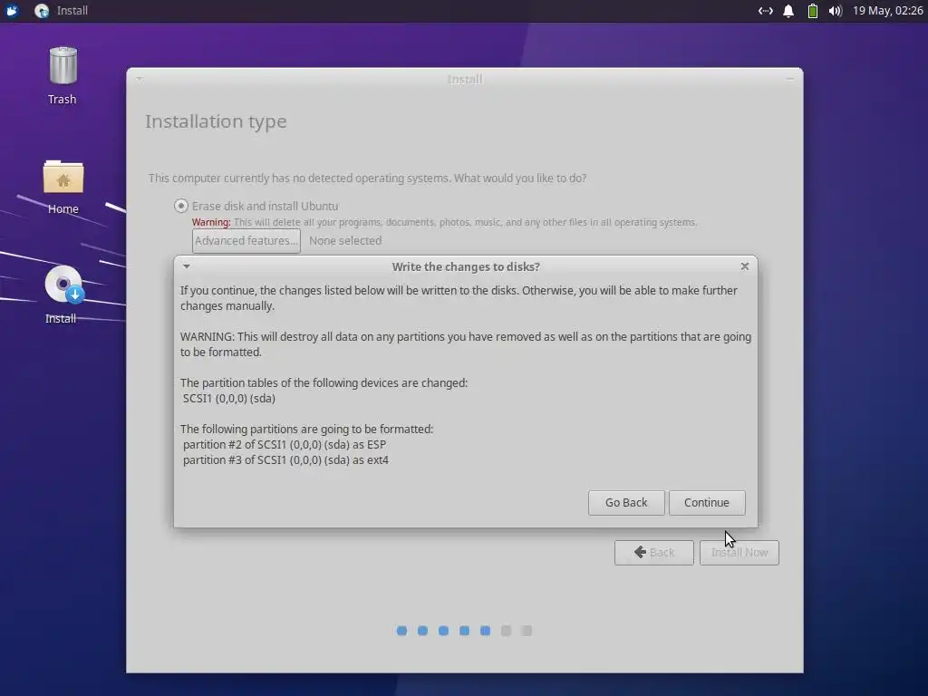Click the 'Write the changes to disks?' title
Viewport: 928px width, 696px height.
click(466, 267)
